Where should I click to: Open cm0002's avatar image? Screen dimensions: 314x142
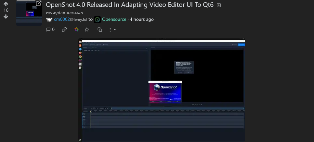(49, 19)
